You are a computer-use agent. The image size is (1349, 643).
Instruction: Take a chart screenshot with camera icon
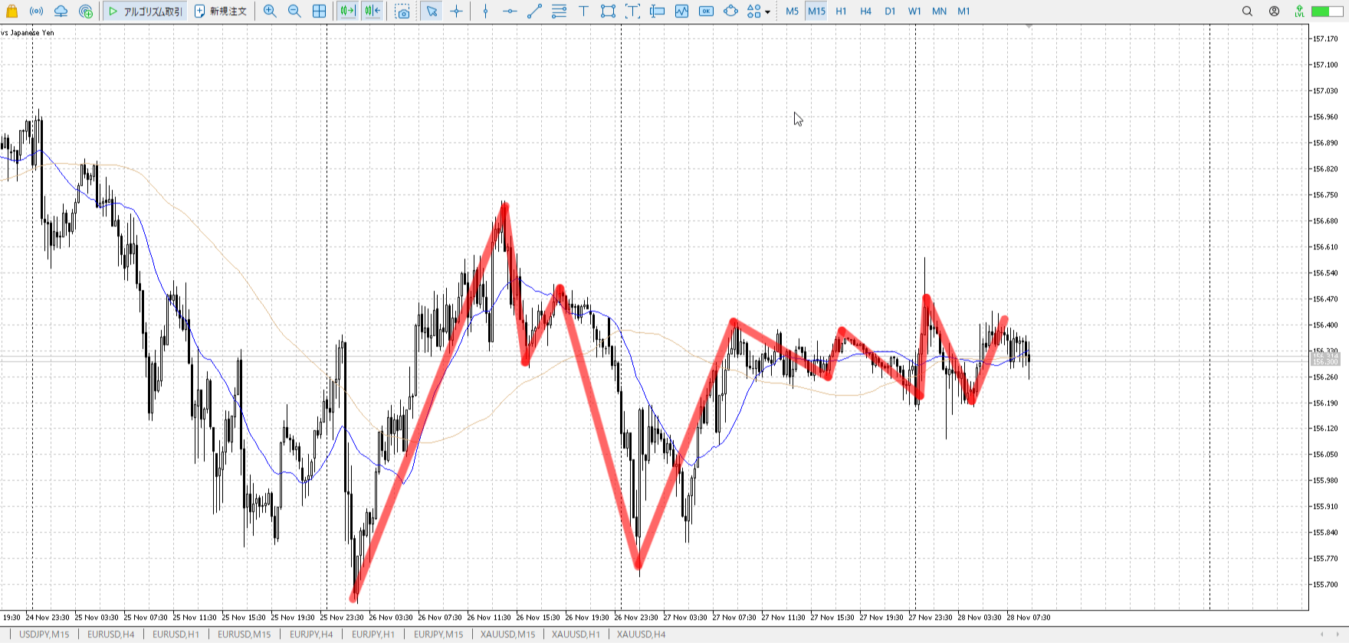(x=402, y=11)
